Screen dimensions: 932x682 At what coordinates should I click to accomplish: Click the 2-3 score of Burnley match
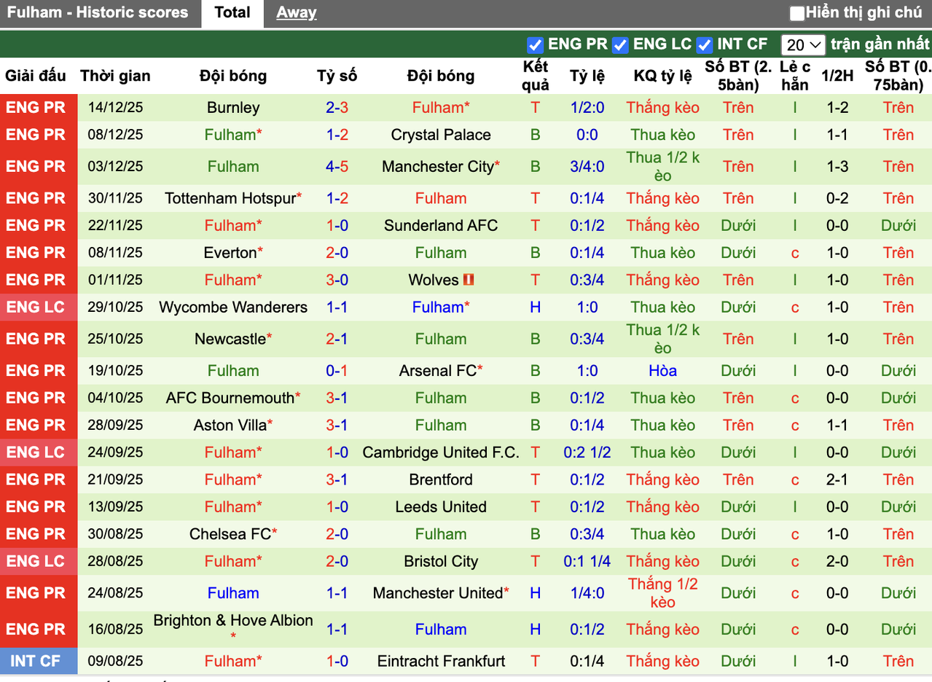tap(337, 108)
